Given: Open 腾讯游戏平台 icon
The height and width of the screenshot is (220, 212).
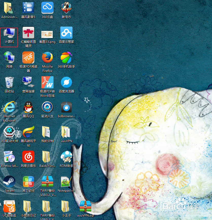Looking at the screenshot, I should click(28, 132).
